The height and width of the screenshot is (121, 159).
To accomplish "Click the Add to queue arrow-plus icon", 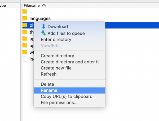I will click(43, 33).
